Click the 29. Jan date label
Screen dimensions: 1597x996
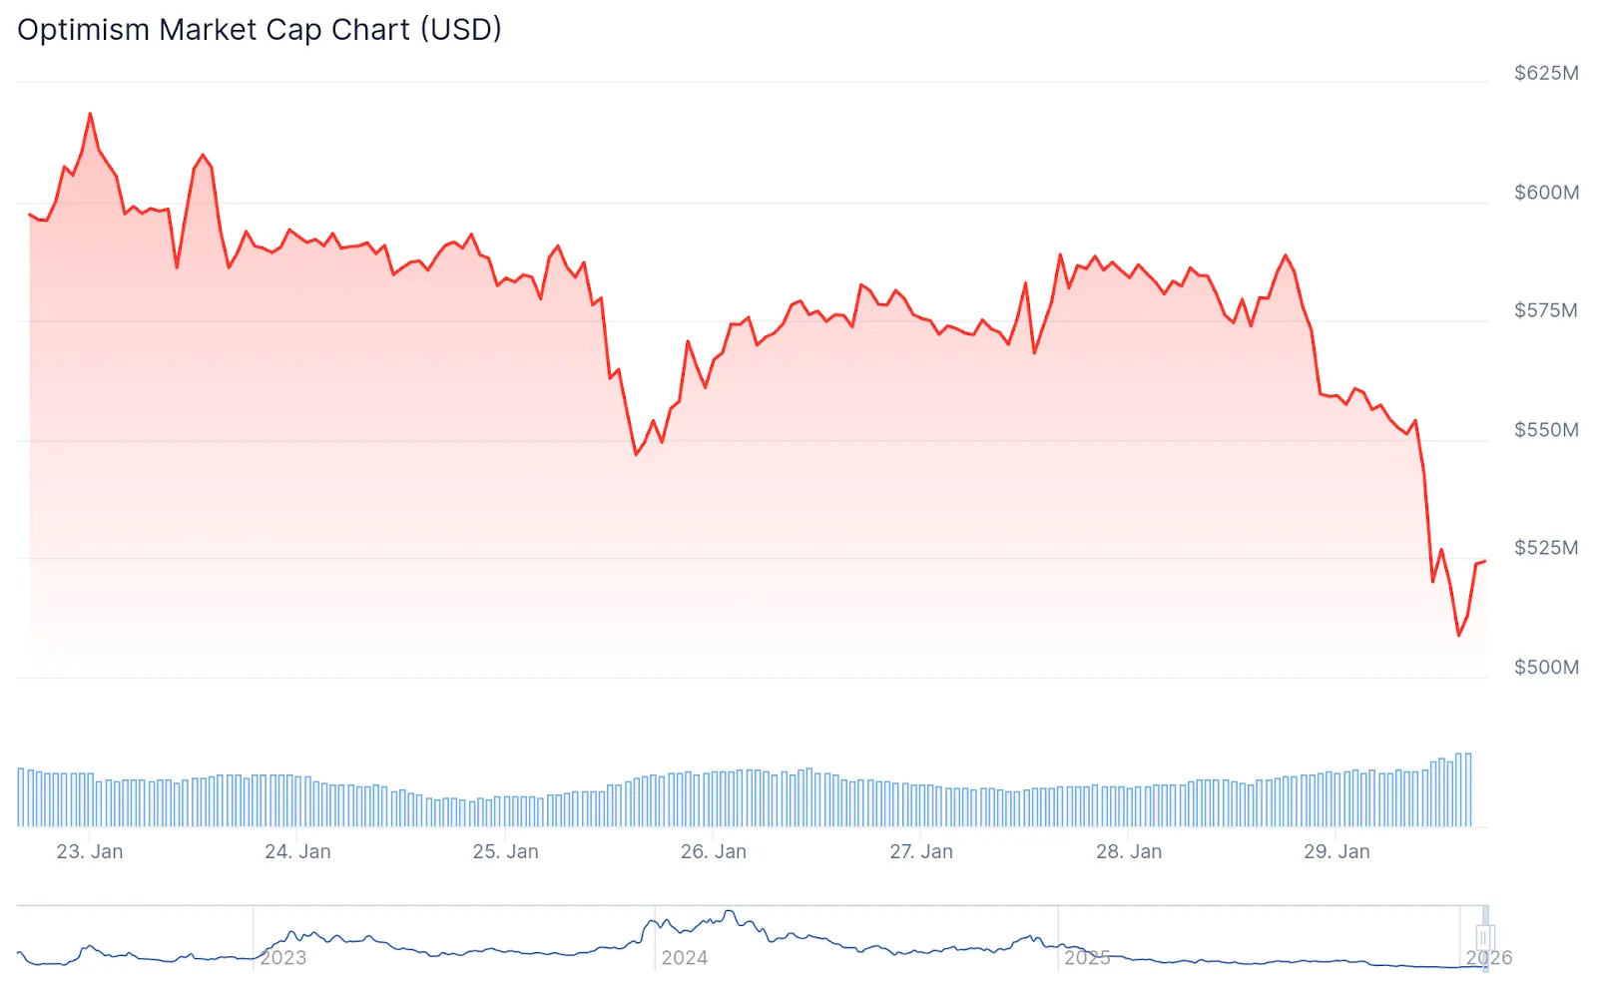pos(1336,851)
